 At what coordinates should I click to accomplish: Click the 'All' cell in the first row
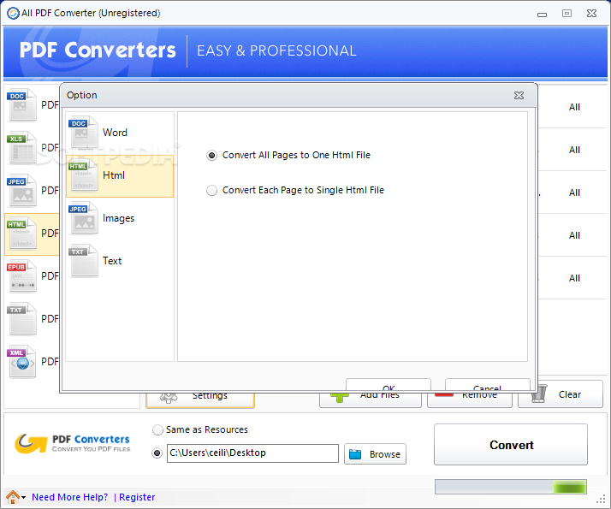[x=574, y=107]
